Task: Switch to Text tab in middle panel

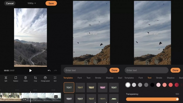Action: (89, 78)
